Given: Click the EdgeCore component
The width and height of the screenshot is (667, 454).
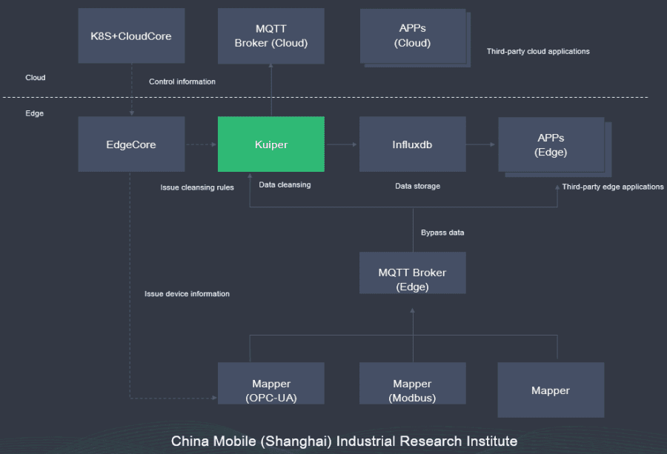Looking at the screenshot, I should [x=131, y=144].
